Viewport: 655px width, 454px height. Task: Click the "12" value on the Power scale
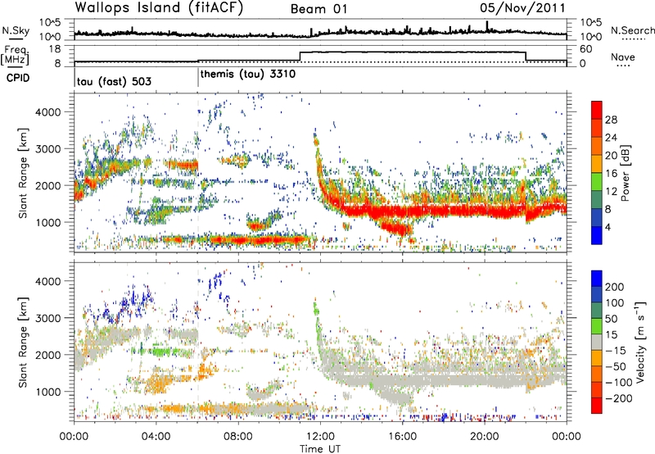(x=611, y=192)
